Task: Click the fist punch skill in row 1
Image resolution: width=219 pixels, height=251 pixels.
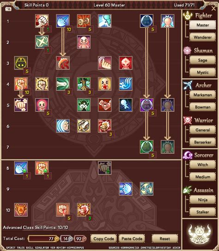Action: point(42,21)
